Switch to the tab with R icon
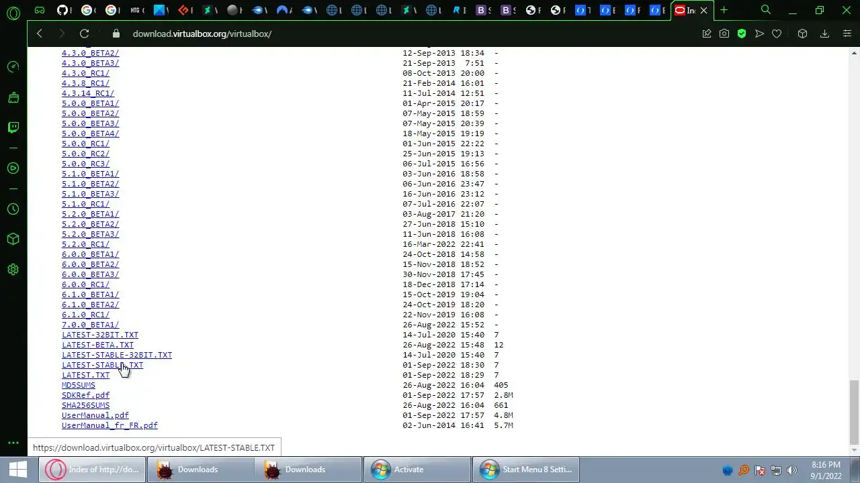The image size is (860, 483). (459, 10)
